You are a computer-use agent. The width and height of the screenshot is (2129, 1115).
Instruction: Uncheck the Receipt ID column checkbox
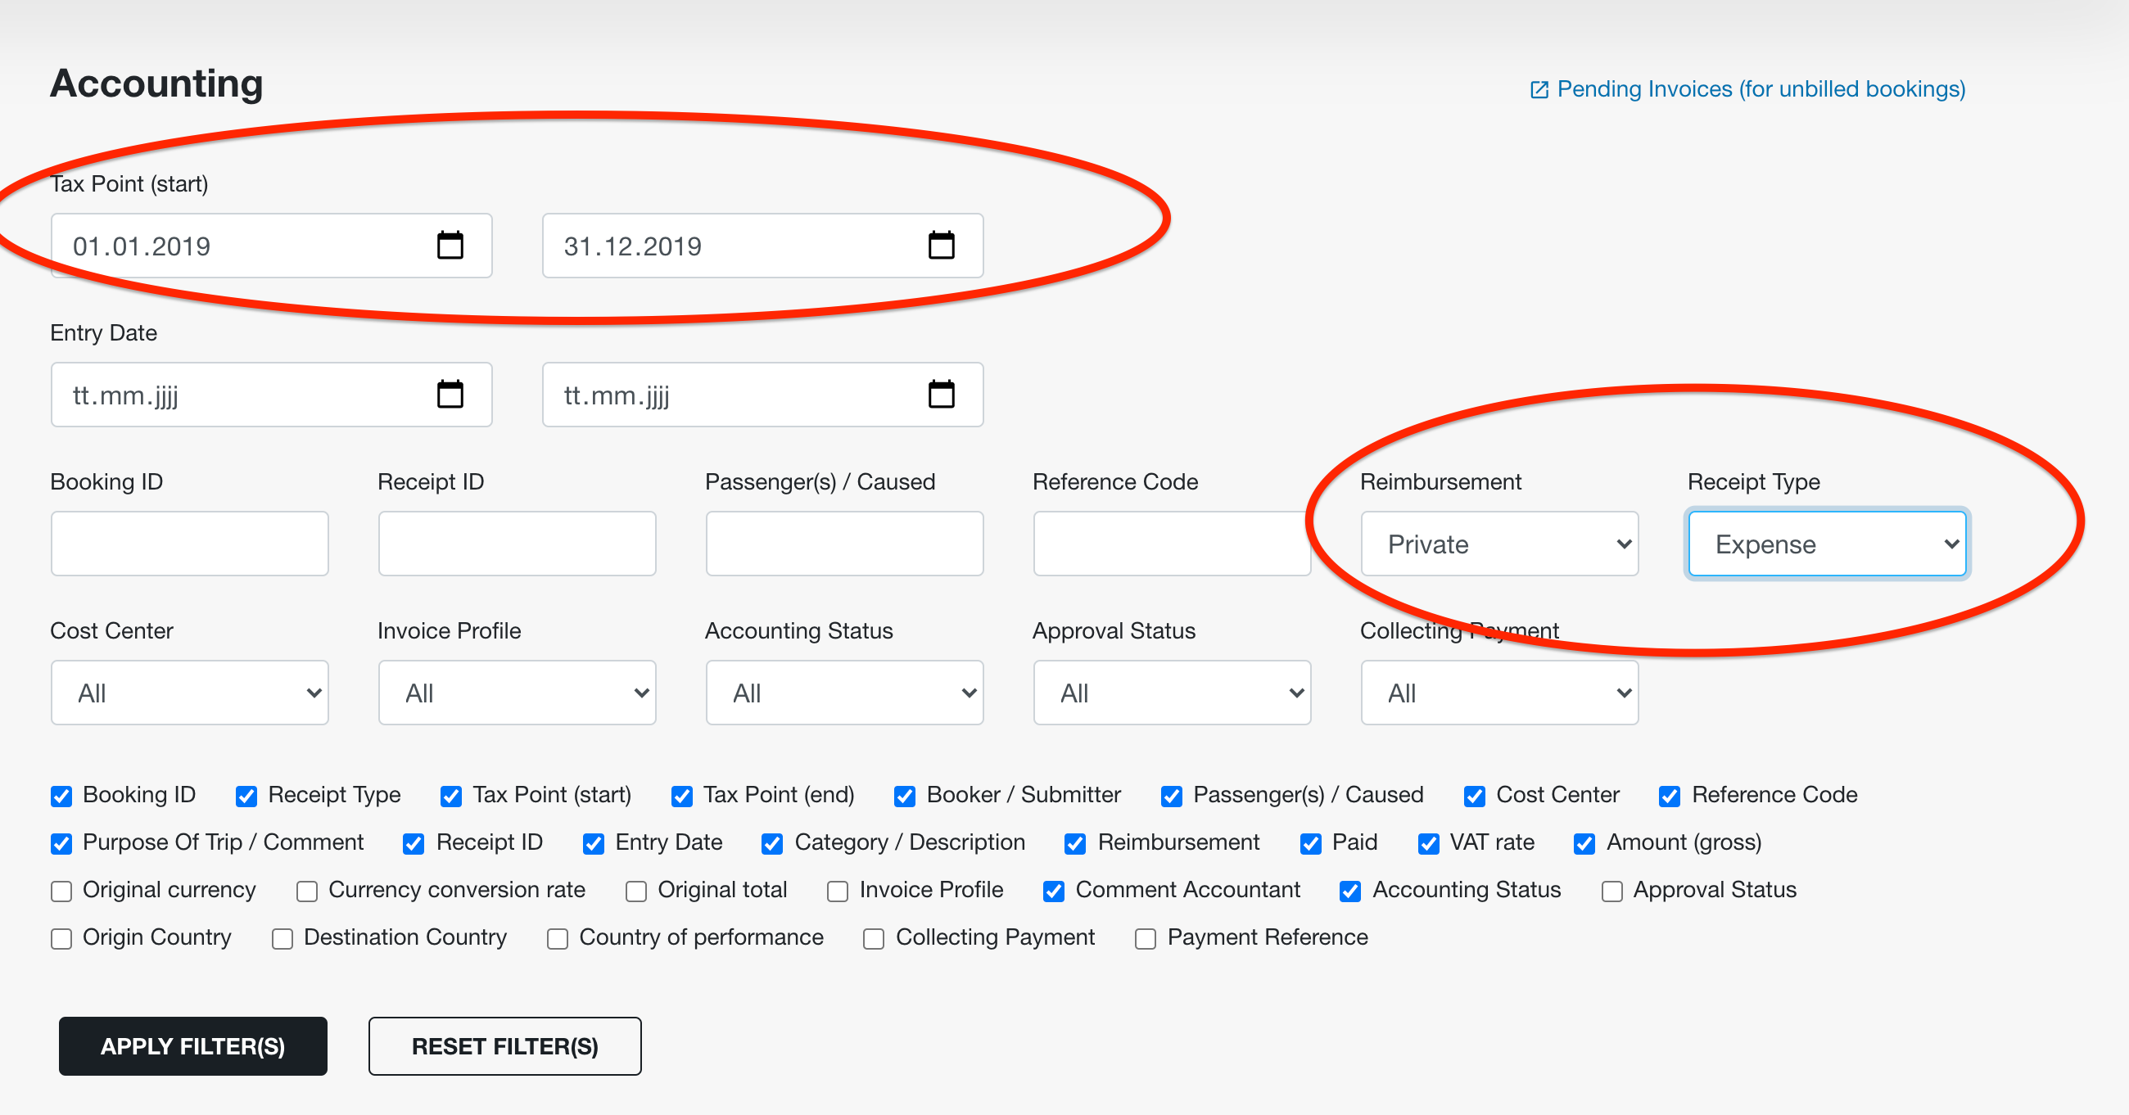pos(414,844)
